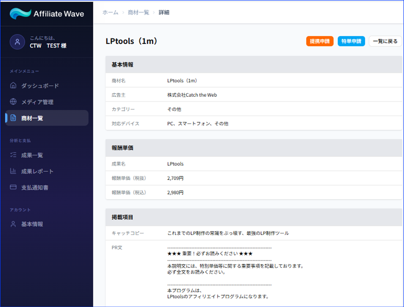Click 必ず全文をお読みください。 text
The height and width of the screenshot is (307, 404).
coord(196,272)
